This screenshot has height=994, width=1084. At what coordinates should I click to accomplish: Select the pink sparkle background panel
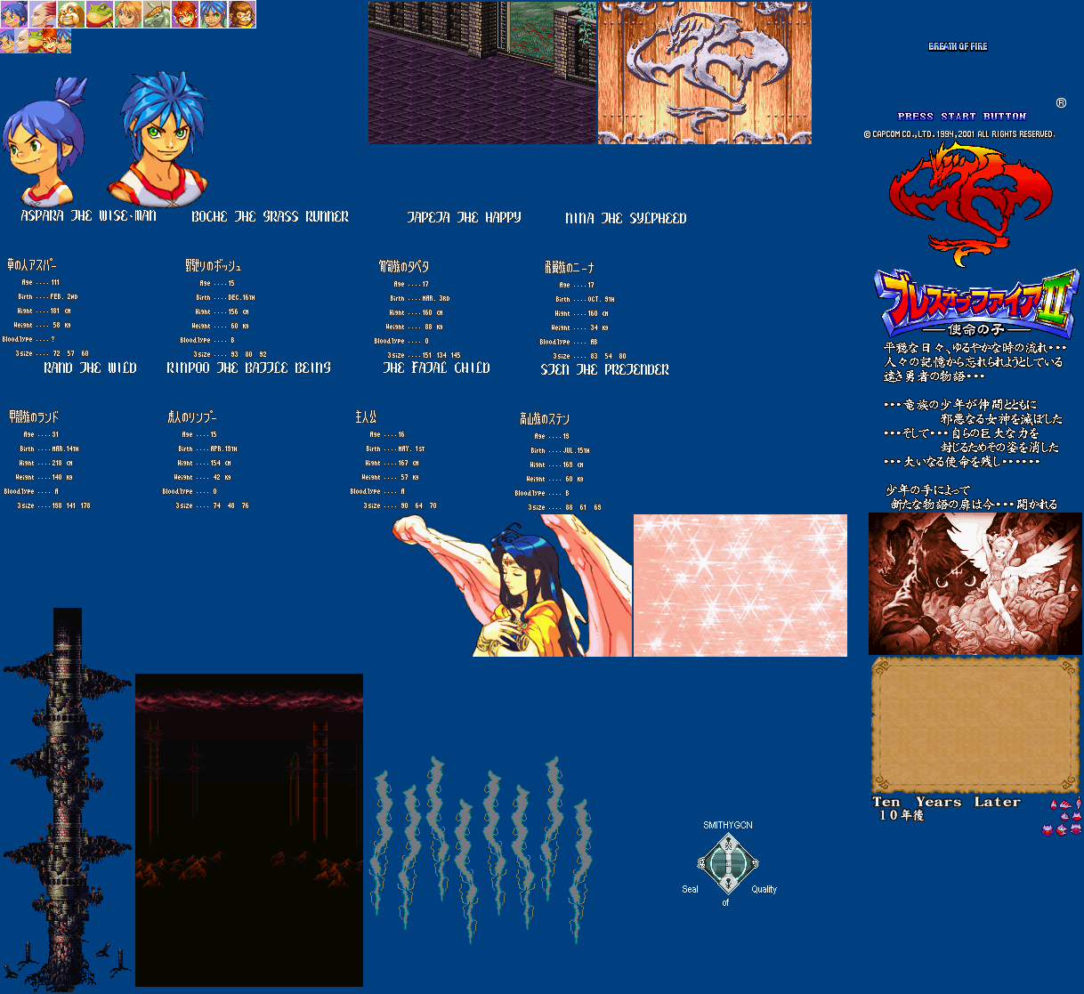740,586
